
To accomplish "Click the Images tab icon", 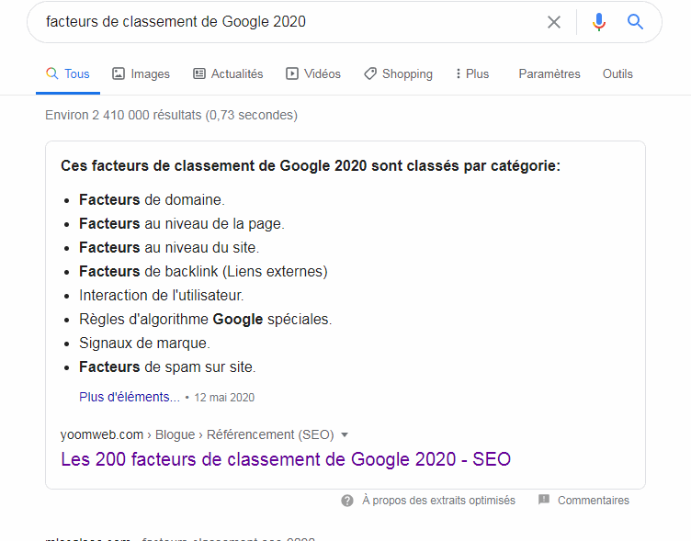I will click(x=119, y=73).
